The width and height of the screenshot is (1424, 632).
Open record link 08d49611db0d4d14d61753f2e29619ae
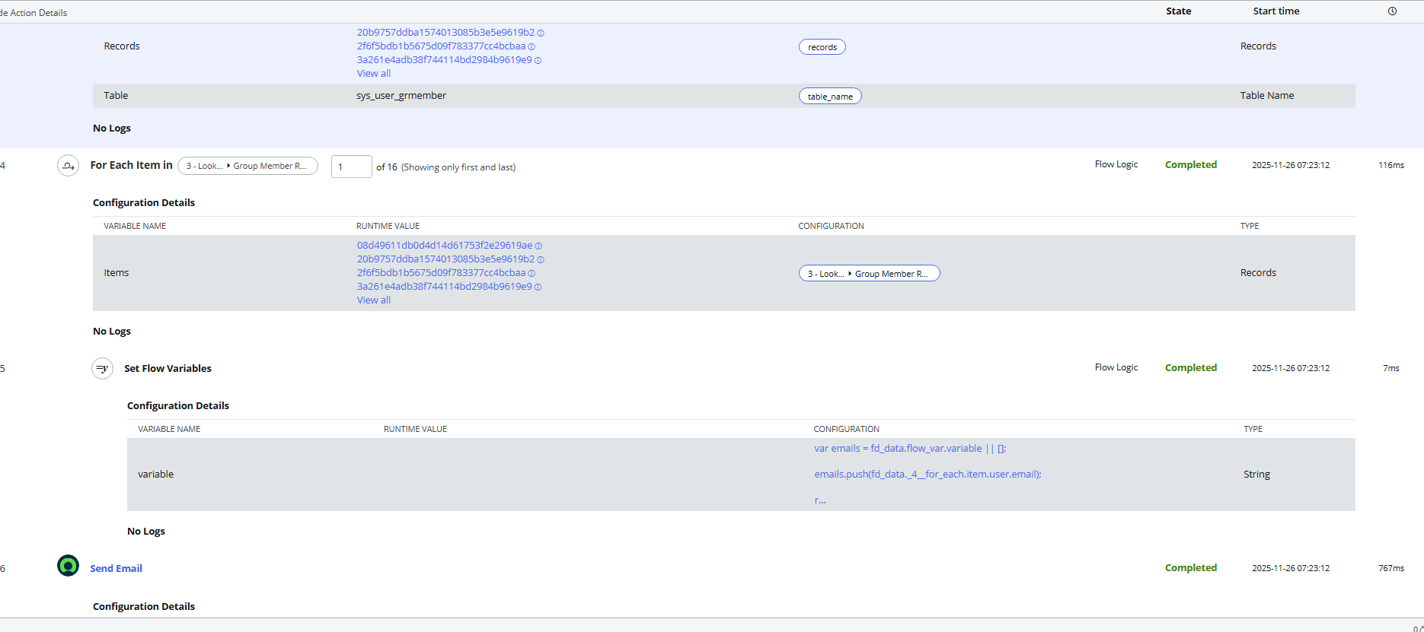(x=444, y=246)
